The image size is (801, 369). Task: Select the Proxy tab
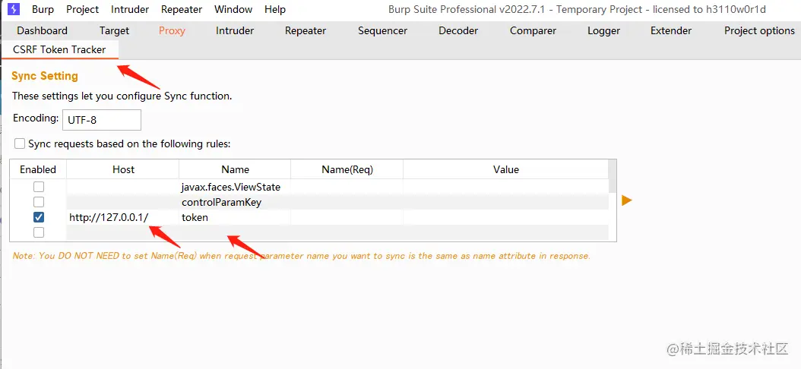click(x=172, y=30)
